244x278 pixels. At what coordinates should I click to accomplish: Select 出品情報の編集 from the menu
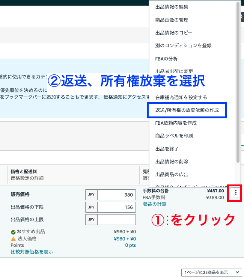(172, 7)
